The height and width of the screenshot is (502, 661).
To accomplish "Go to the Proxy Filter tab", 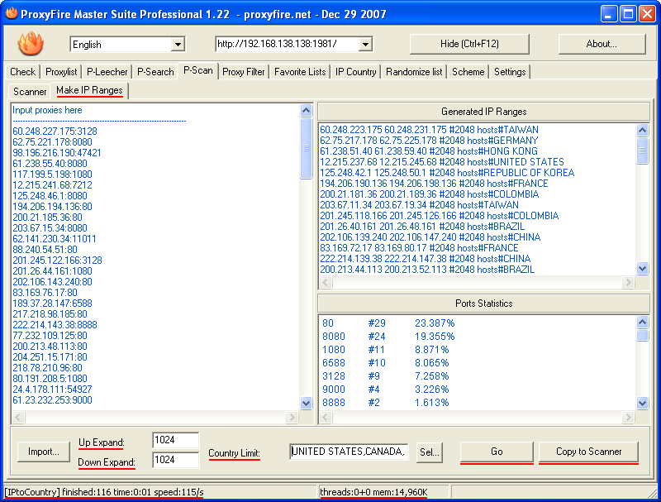I will pyautogui.click(x=244, y=72).
